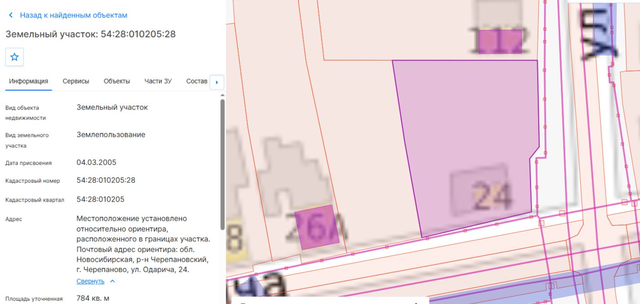Click the chevron beside Свернуть
Image resolution: width=640 pixels, height=304 pixels.
112,281
